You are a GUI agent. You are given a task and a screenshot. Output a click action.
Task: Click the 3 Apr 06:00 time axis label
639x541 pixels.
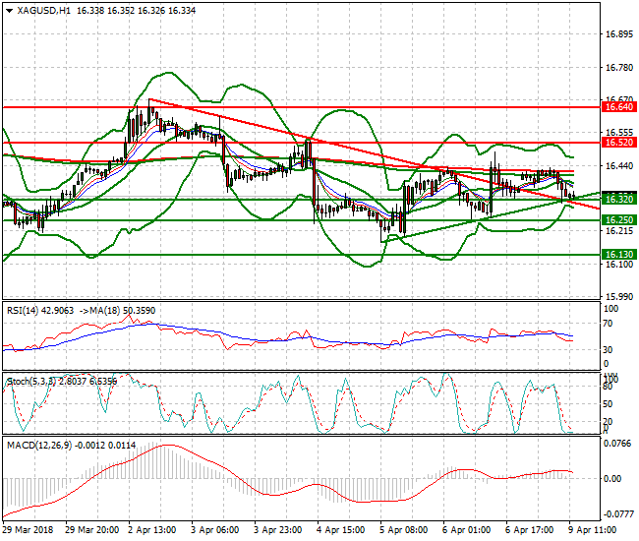[x=214, y=530]
